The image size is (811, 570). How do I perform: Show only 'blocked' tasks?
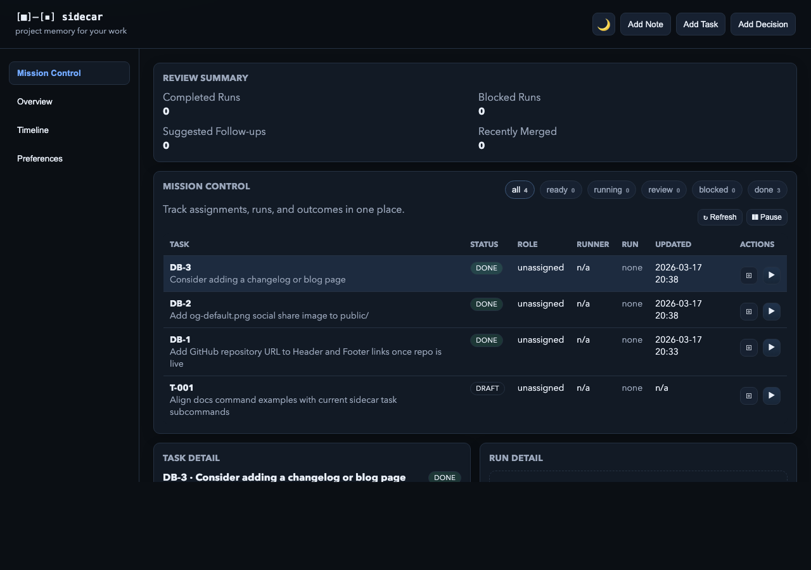click(x=717, y=190)
